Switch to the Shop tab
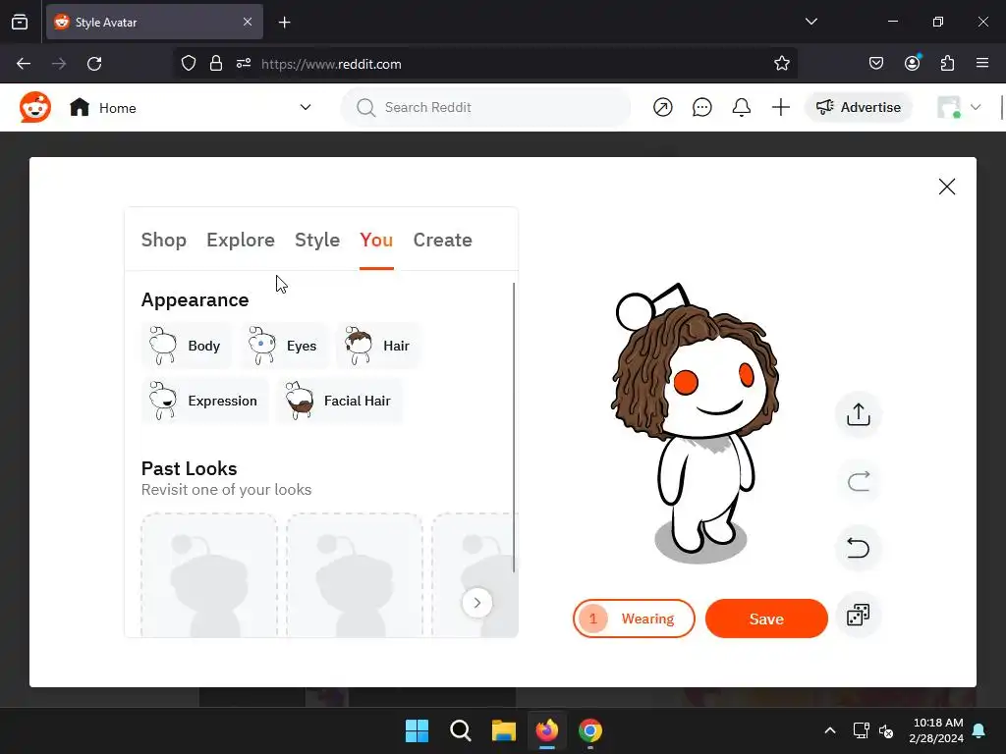The height and width of the screenshot is (754, 1006). point(164,240)
